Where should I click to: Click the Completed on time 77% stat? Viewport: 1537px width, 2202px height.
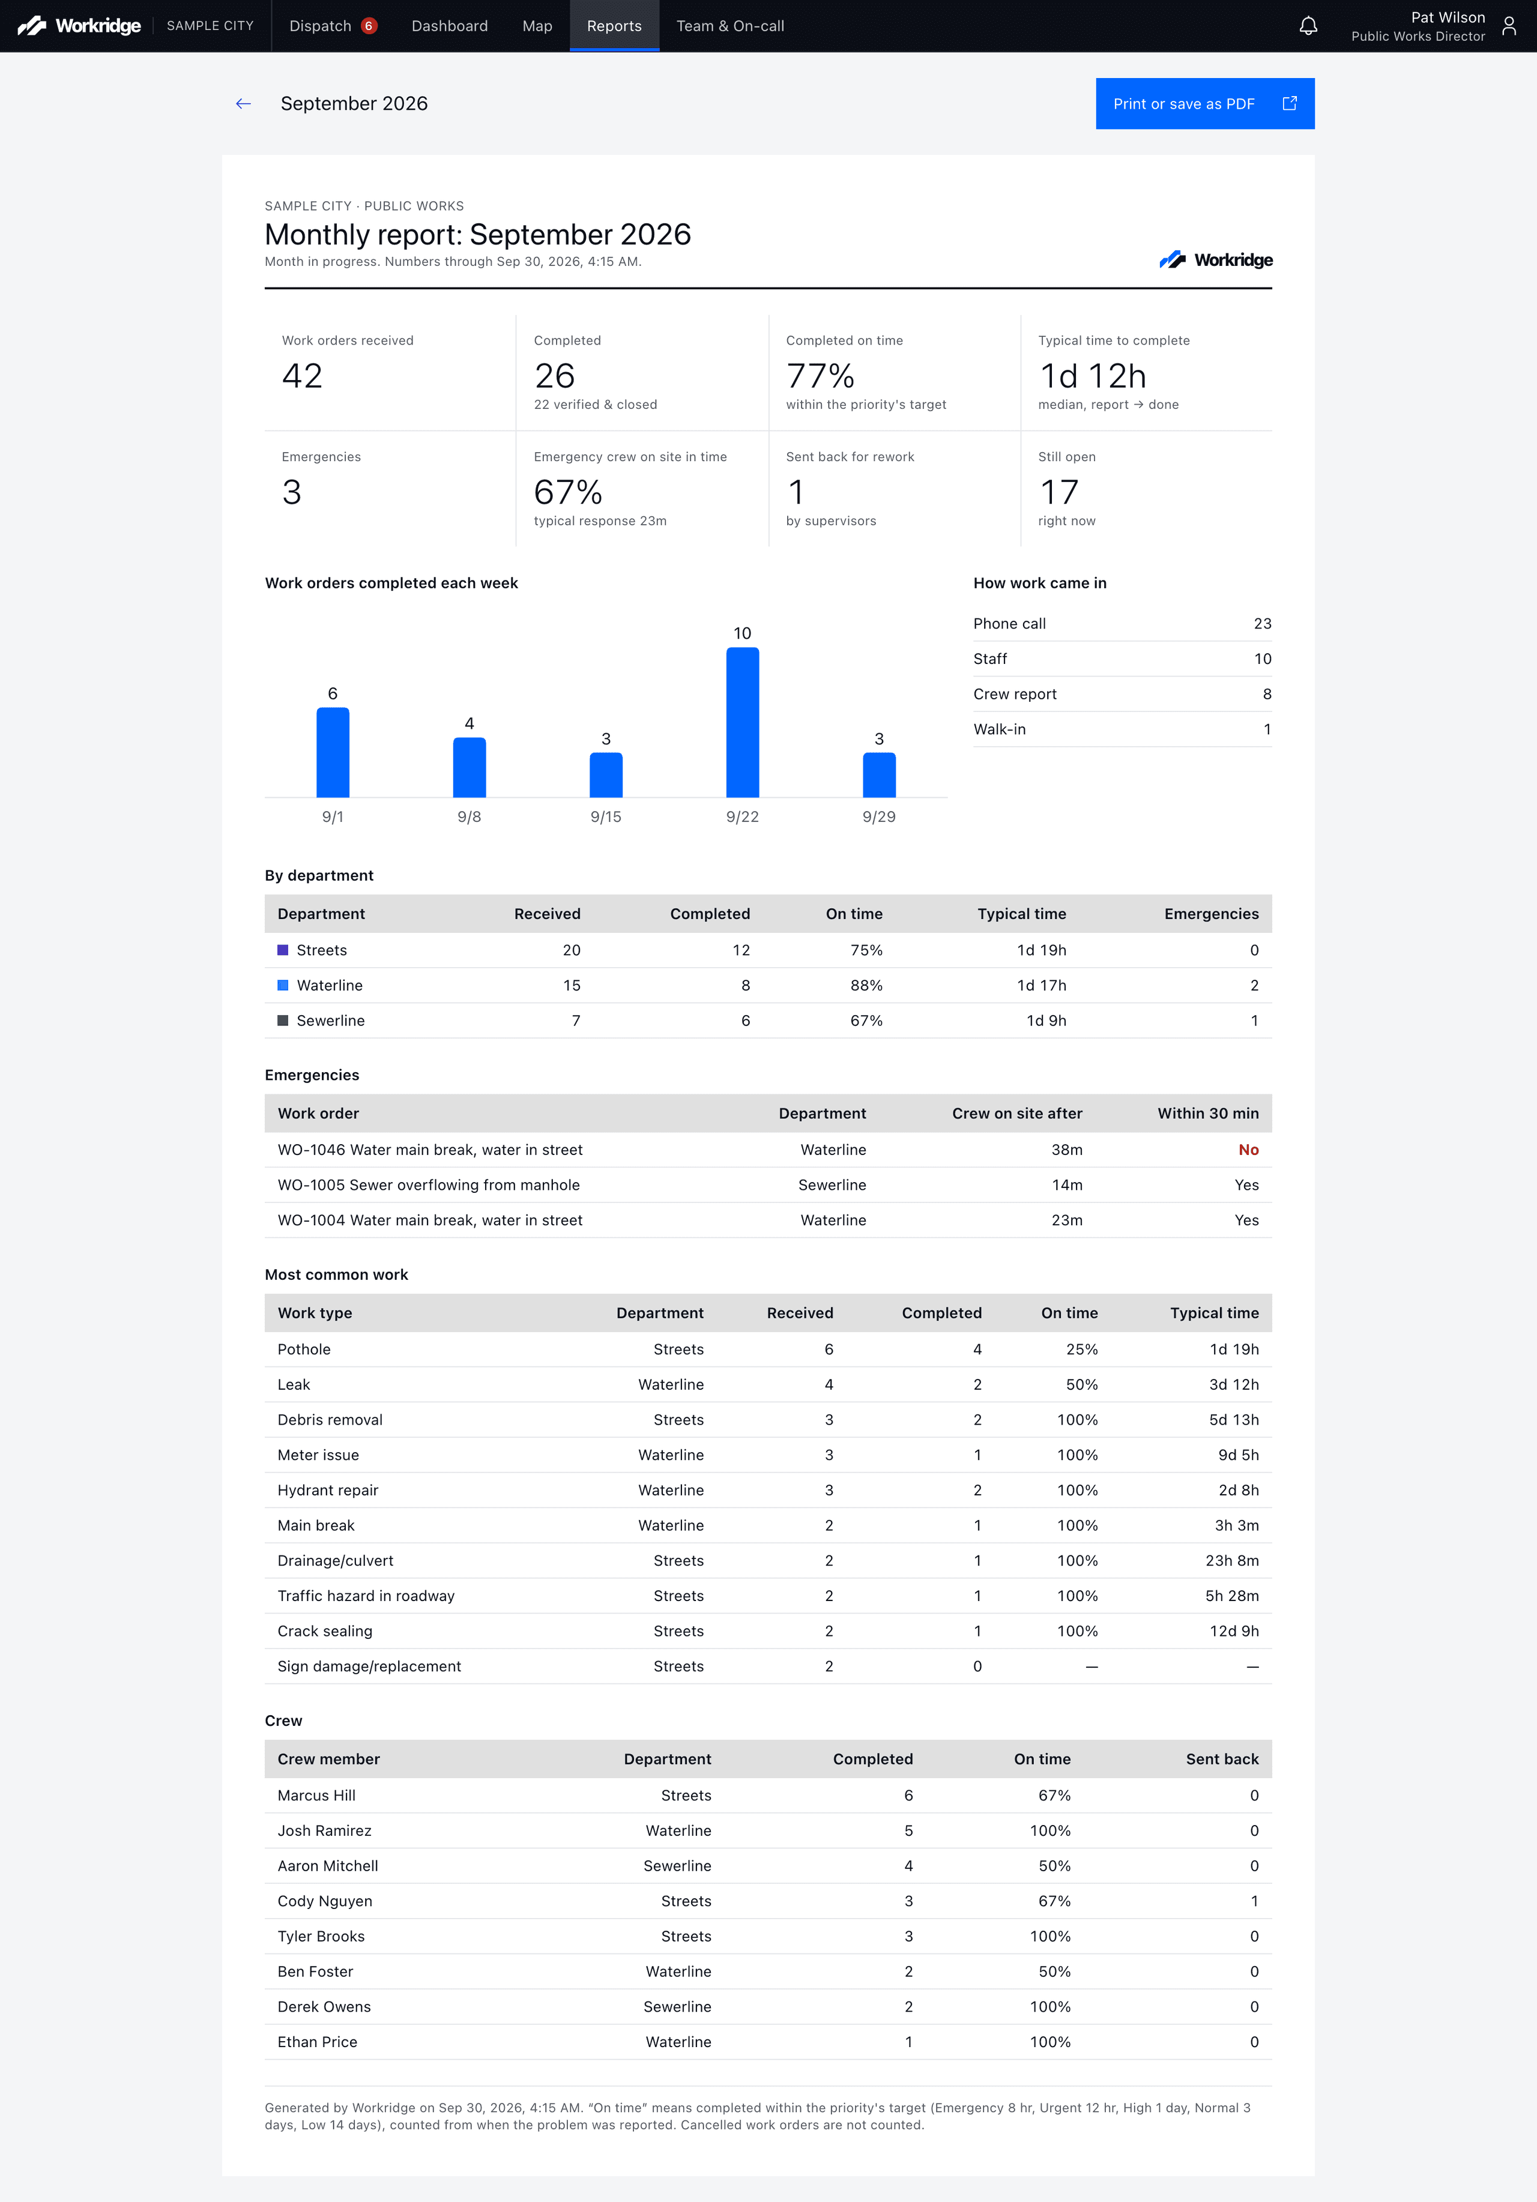tap(820, 376)
